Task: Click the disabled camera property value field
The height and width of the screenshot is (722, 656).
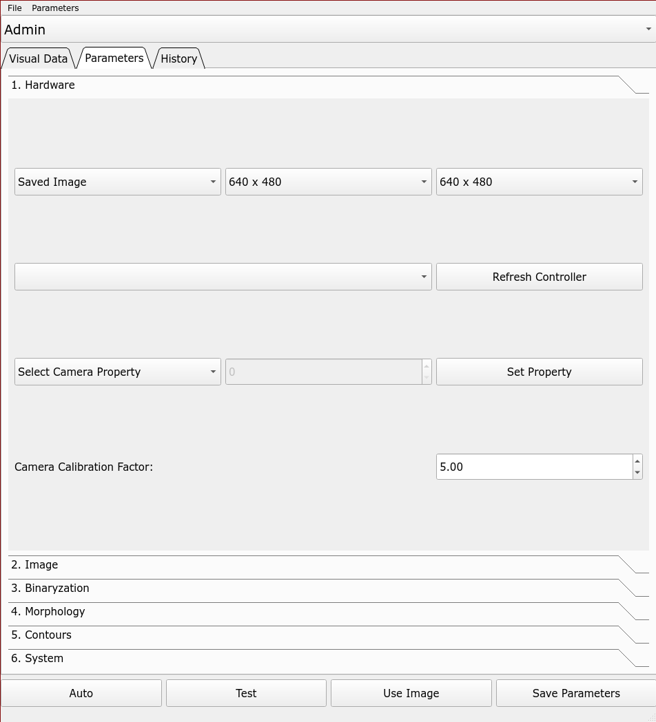Action: (324, 372)
